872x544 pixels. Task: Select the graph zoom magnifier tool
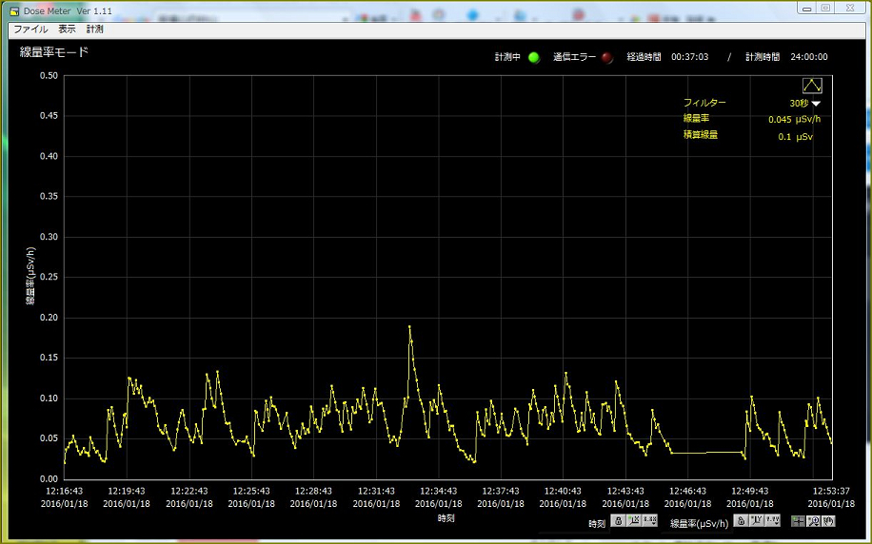(x=814, y=521)
